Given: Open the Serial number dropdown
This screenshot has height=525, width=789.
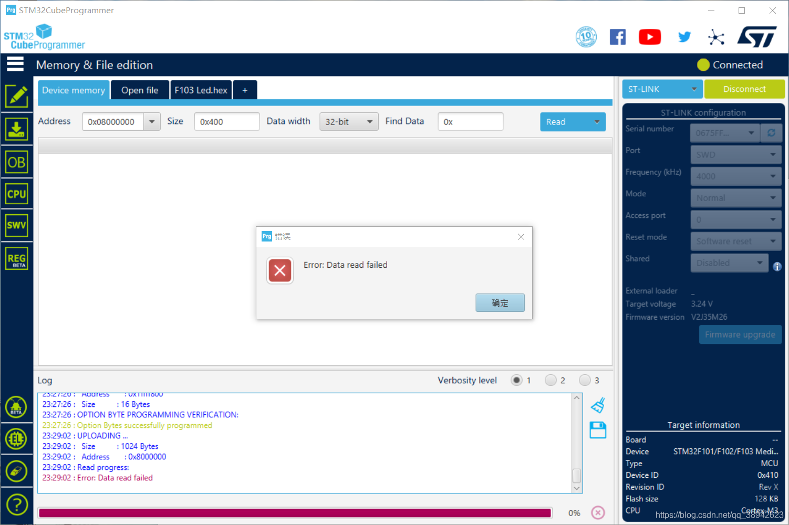Looking at the screenshot, I should tap(725, 133).
